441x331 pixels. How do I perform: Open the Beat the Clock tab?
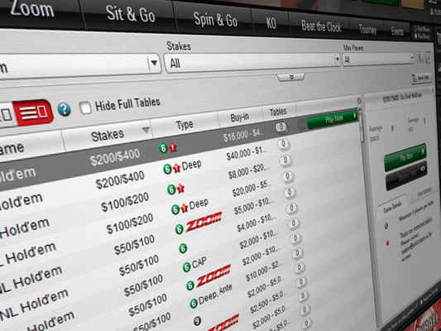pos(321,26)
